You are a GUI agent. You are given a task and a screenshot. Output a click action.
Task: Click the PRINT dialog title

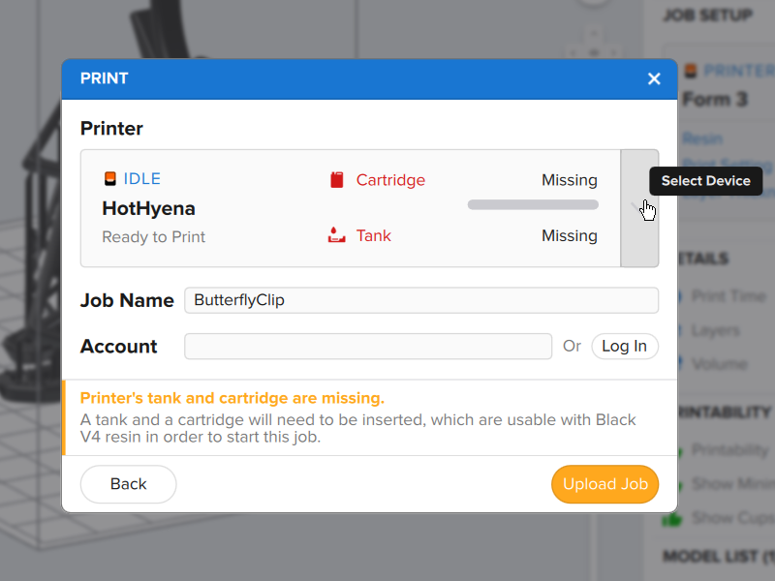(105, 78)
